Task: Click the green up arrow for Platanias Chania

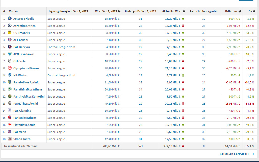Action: point(183,125)
